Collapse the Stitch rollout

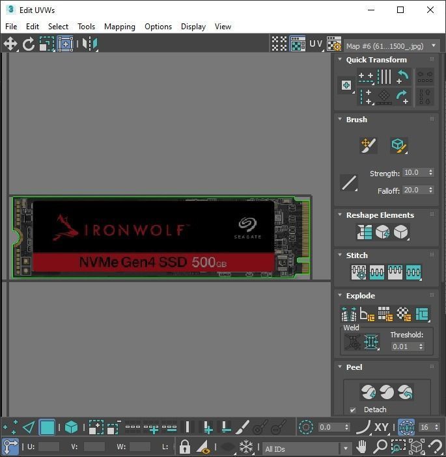click(x=340, y=255)
